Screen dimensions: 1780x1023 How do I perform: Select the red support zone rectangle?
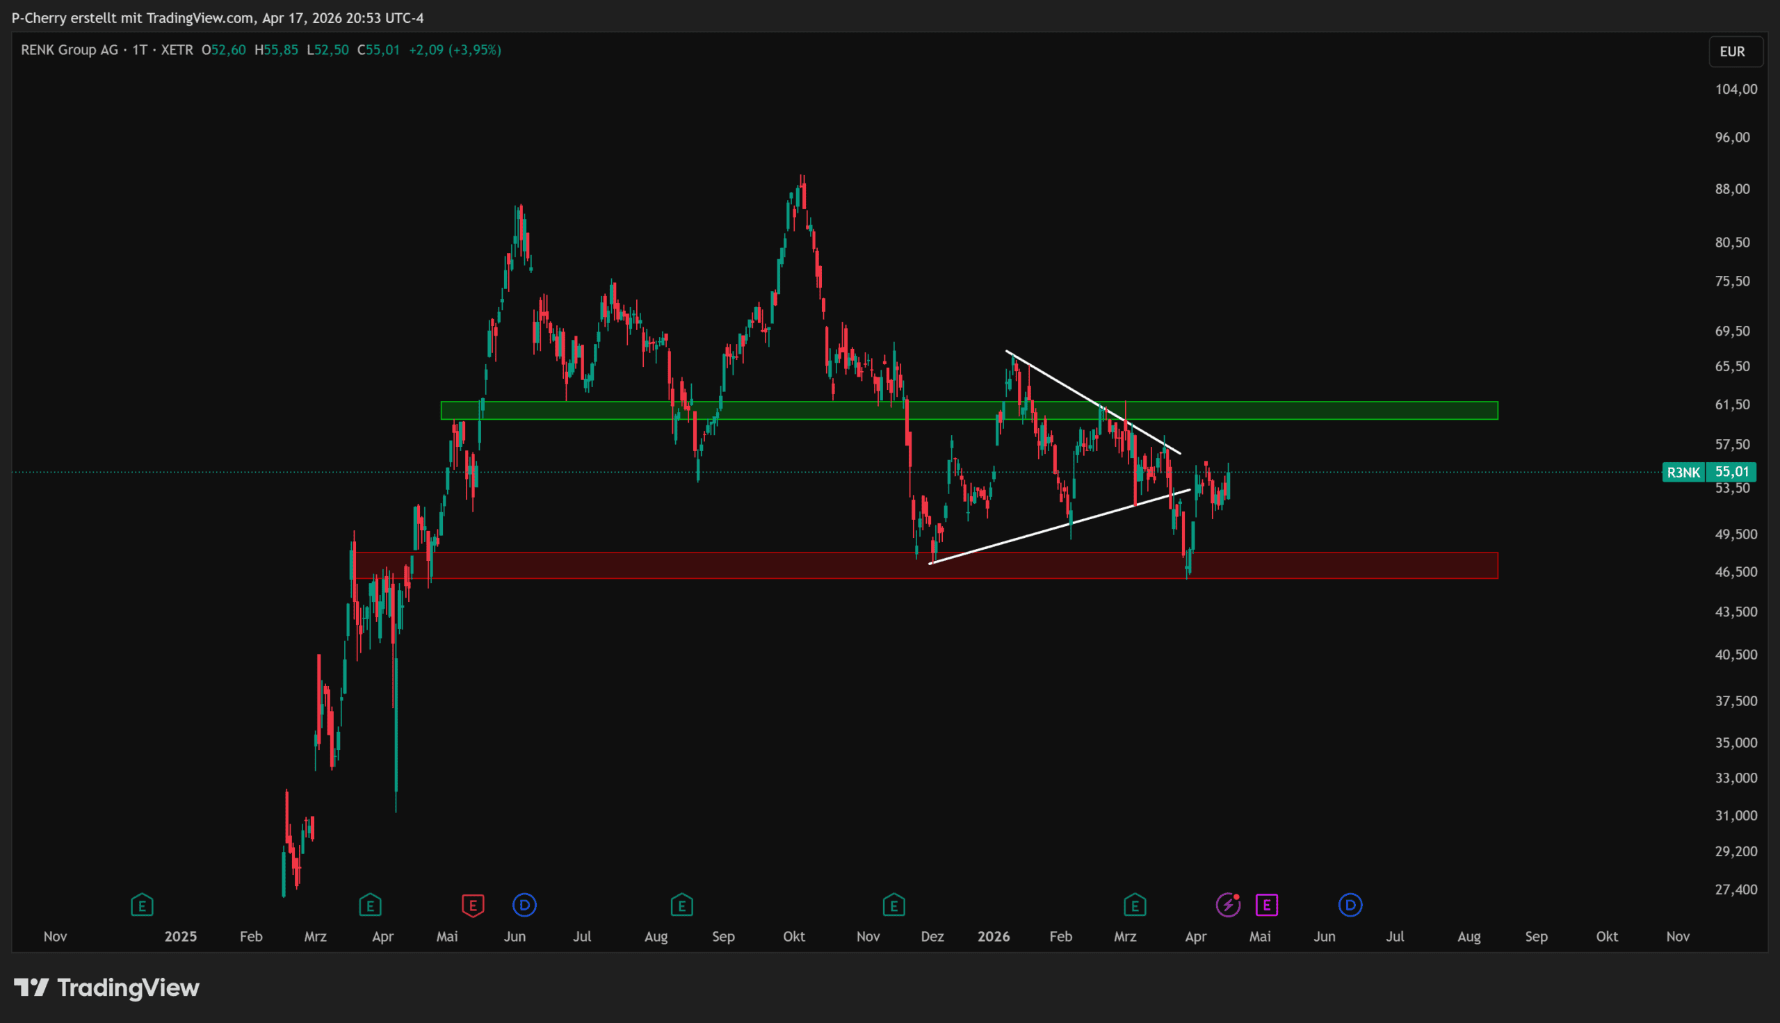pos(1335,566)
